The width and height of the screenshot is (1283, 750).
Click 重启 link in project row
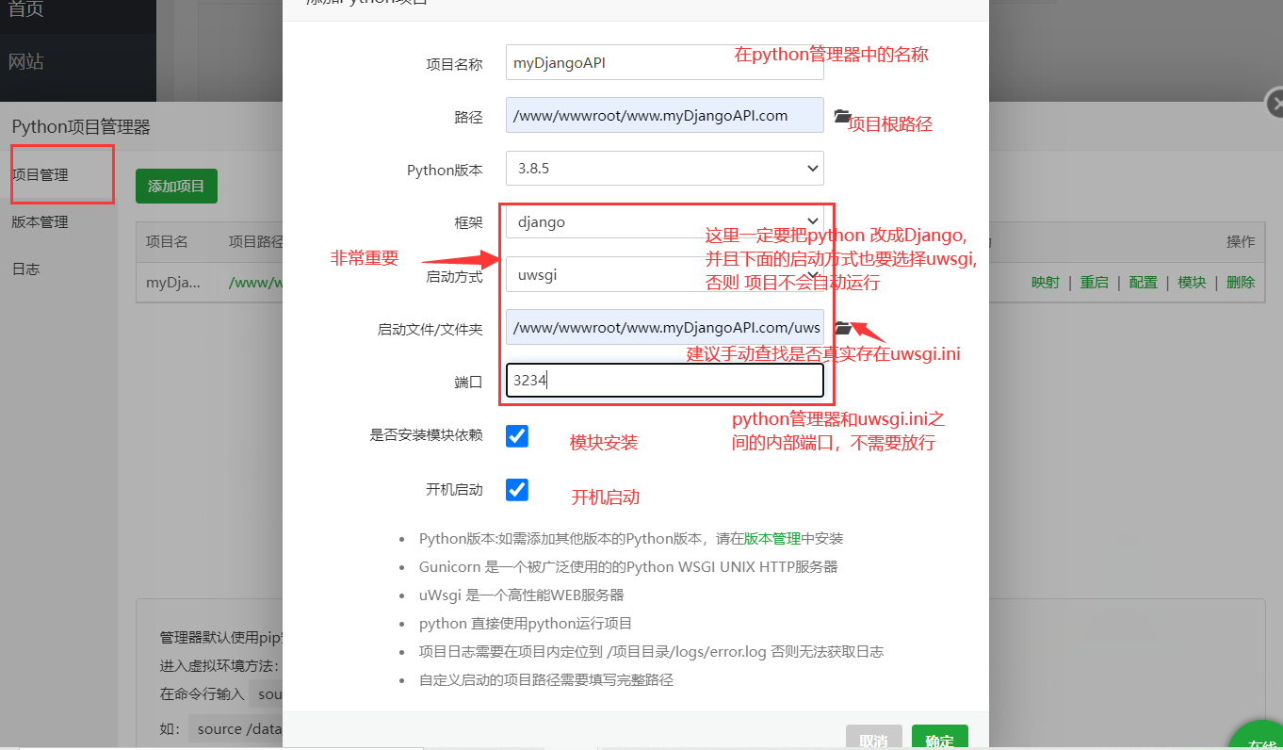point(1095,282)
